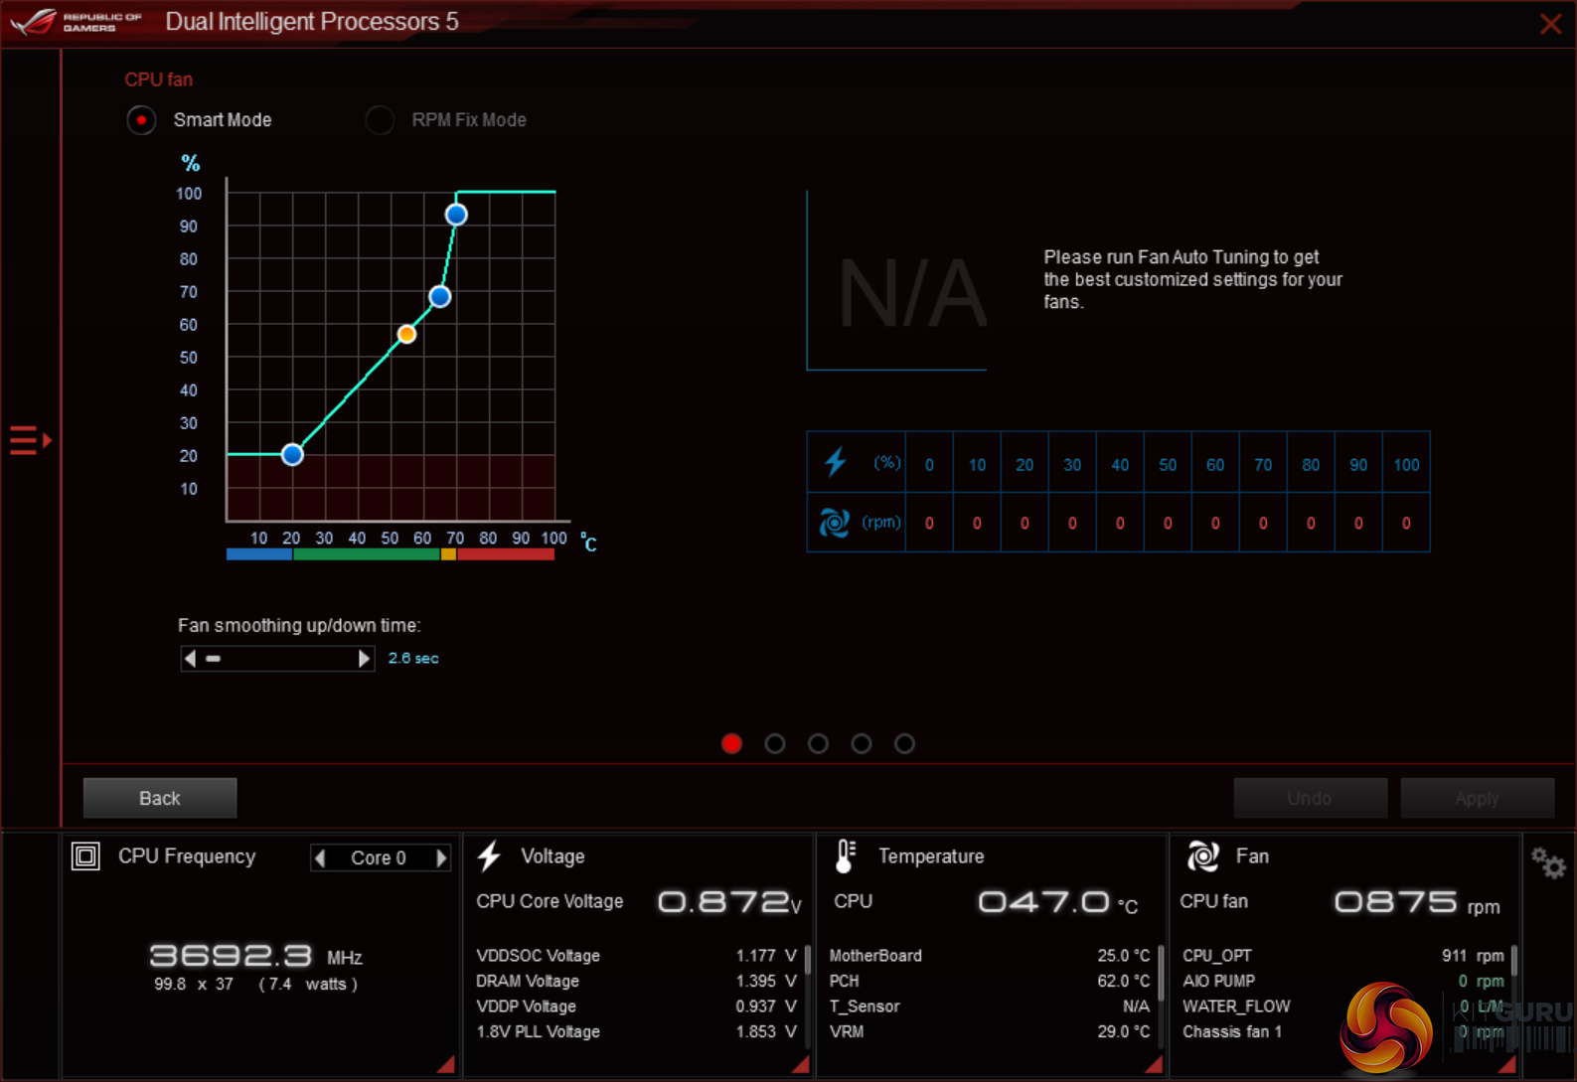Viewport: 1577px width, 1082px height.
Task: Click the "AIO PUMP" fan row
Action: coord(1343,981)
